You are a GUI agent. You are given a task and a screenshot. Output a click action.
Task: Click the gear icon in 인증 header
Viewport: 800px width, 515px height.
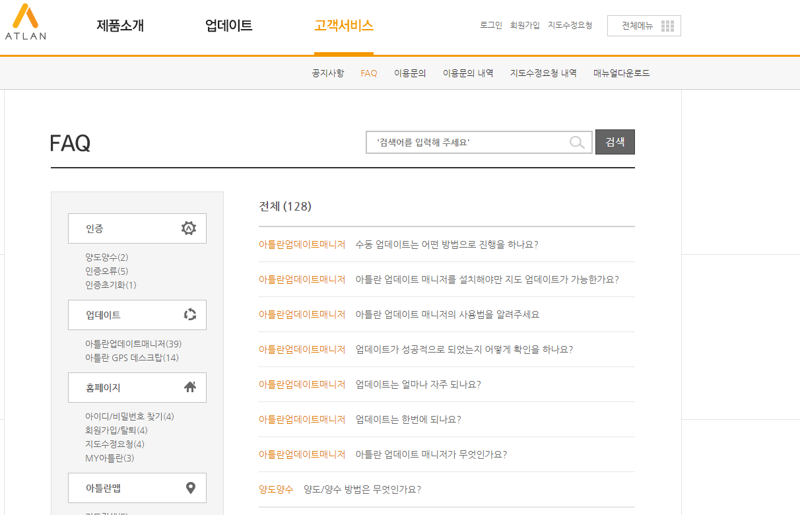(189, 228)
